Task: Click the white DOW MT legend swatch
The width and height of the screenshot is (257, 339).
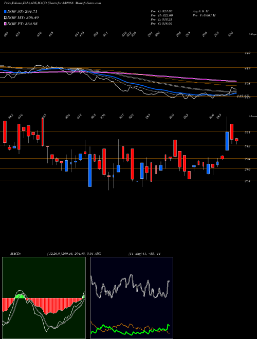Action: click(5, 17)
